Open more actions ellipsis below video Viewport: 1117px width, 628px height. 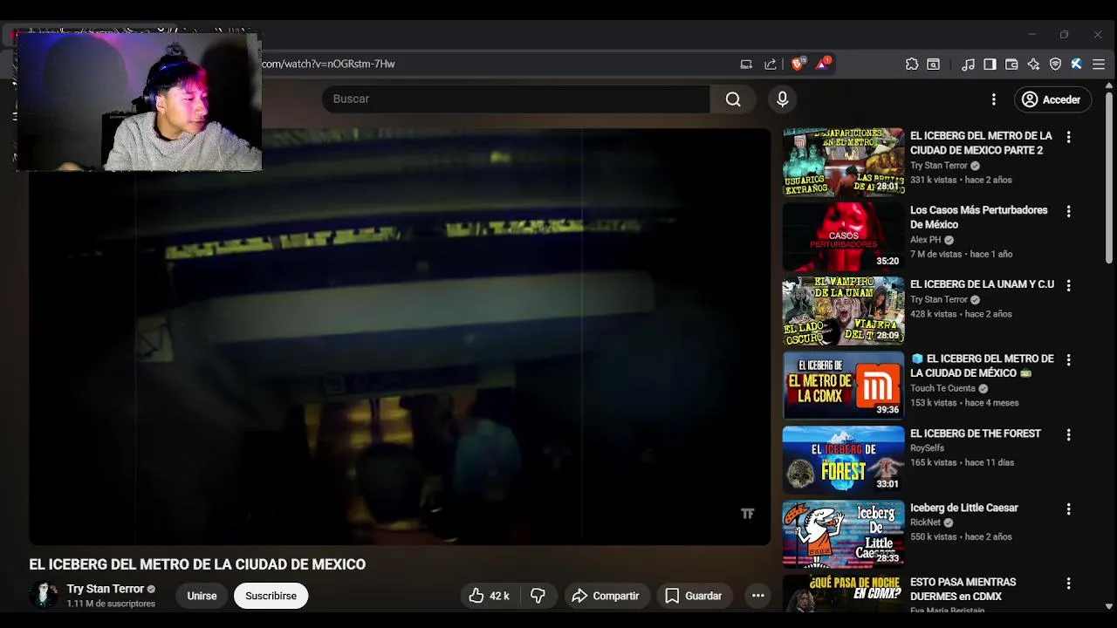758,596
